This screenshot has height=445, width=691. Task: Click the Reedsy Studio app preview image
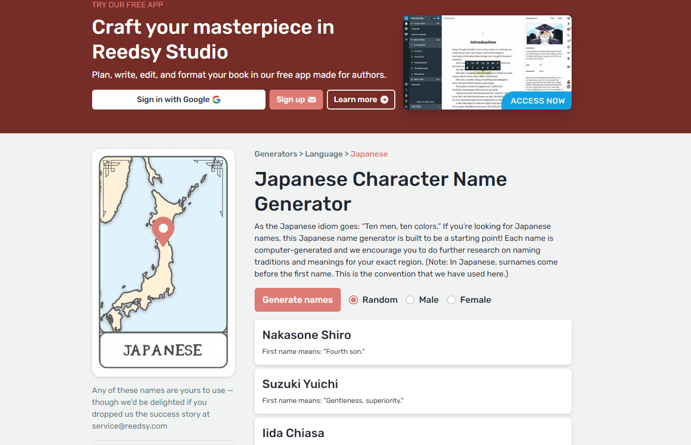pos(487,62)
